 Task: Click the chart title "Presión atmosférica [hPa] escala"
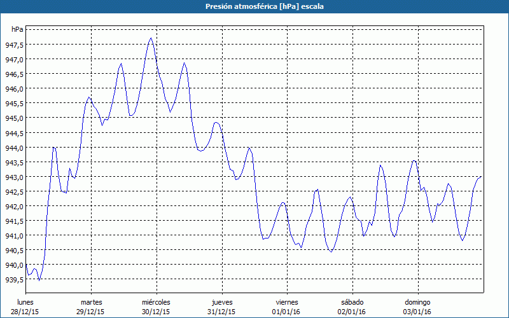click(x=254, y=6)
